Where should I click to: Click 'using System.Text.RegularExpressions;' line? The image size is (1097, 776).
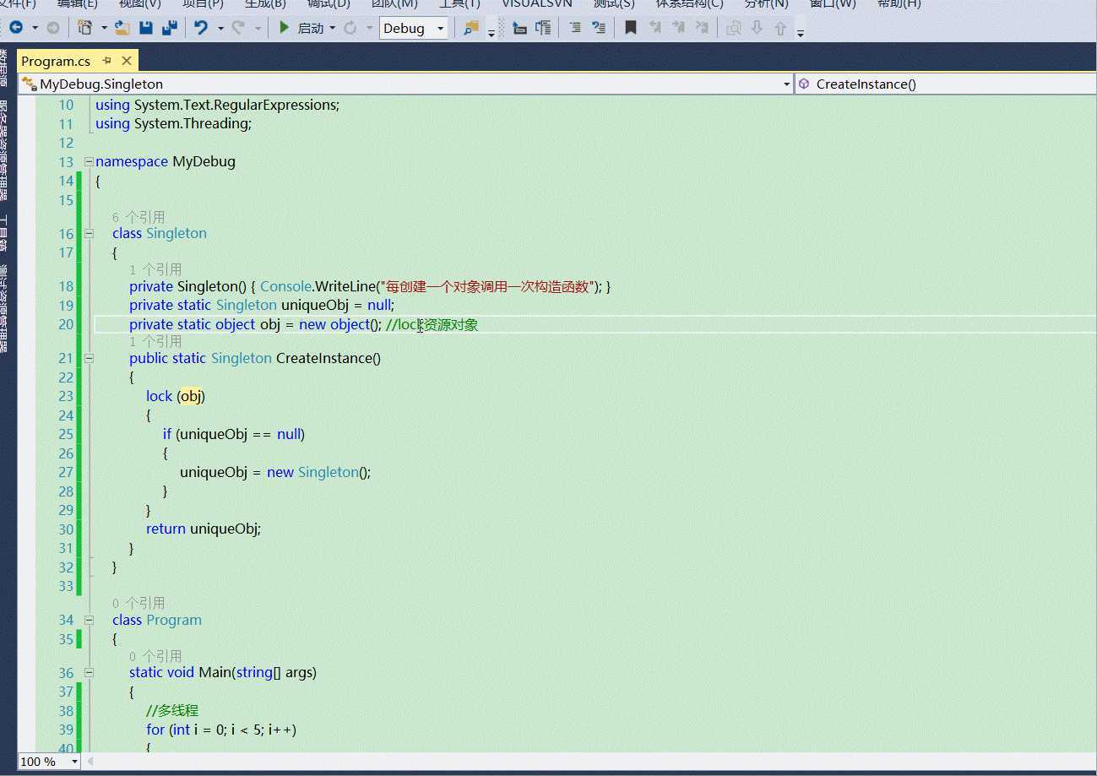217,105
